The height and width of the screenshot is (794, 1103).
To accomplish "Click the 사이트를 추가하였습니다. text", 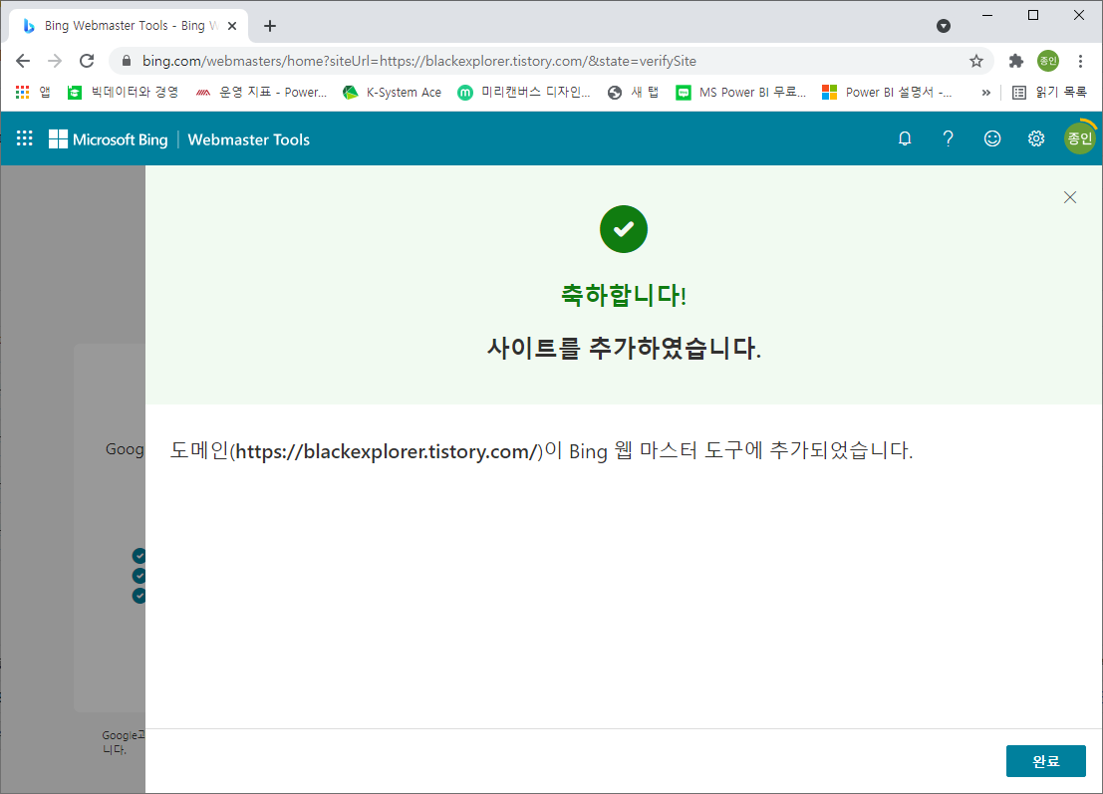I will point(624,348).
